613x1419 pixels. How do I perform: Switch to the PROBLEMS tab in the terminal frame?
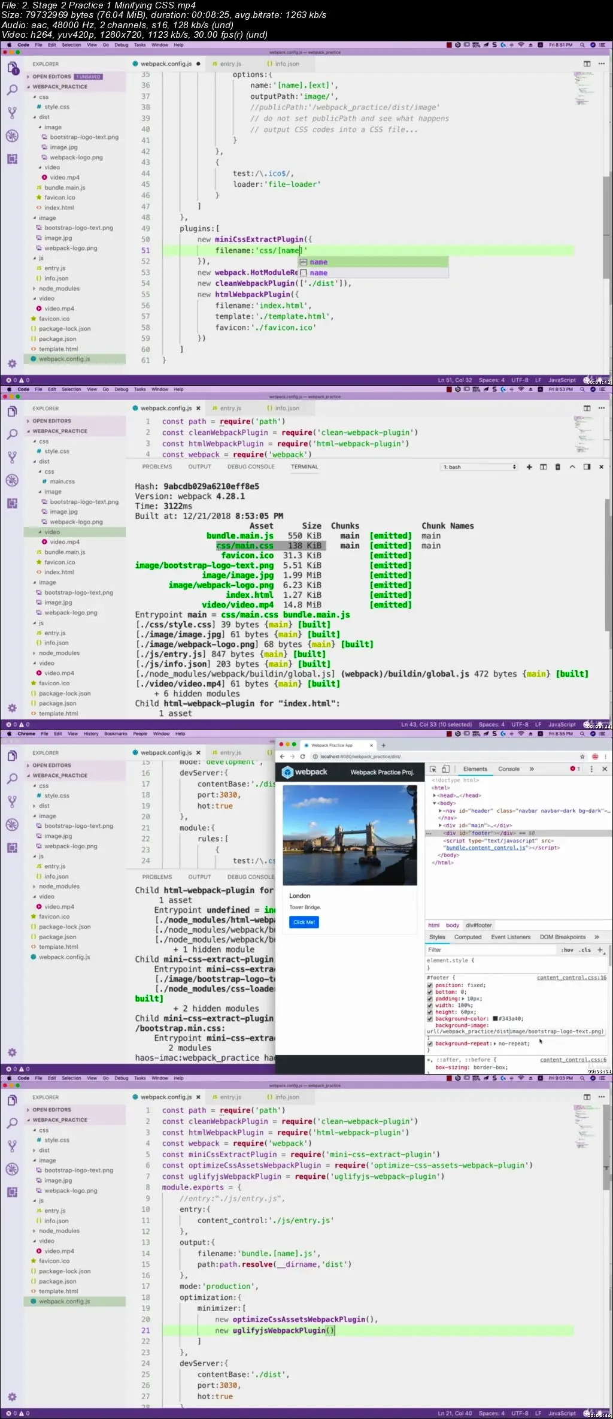tap(157, 467)
